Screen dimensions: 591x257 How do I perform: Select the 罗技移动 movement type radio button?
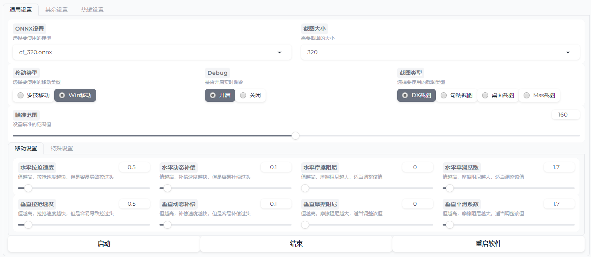pos(33,95)
